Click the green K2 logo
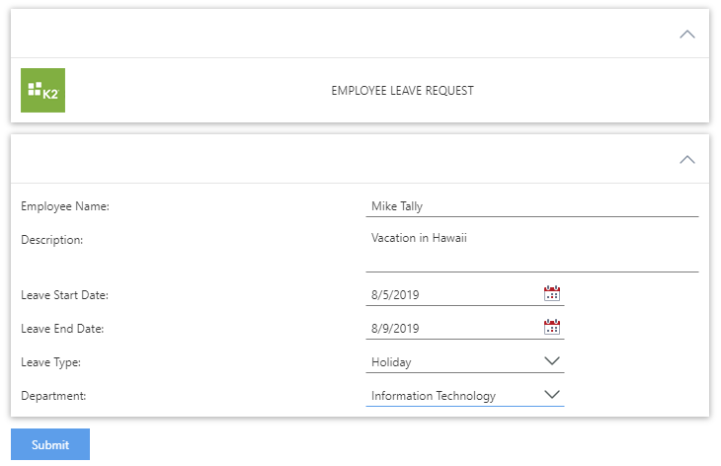Viewport: 721px width, 466px height. [42, 91]
